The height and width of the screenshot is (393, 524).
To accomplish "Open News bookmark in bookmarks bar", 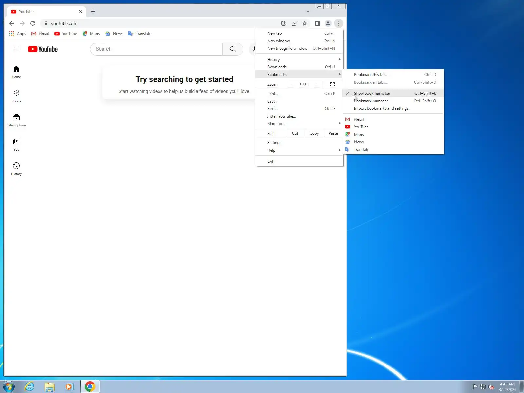I will pyautogui.click(x=114, y=34).
